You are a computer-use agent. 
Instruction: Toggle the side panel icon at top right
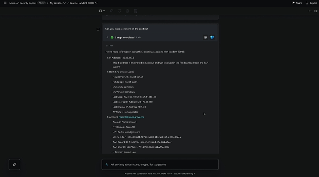point(316,11)
